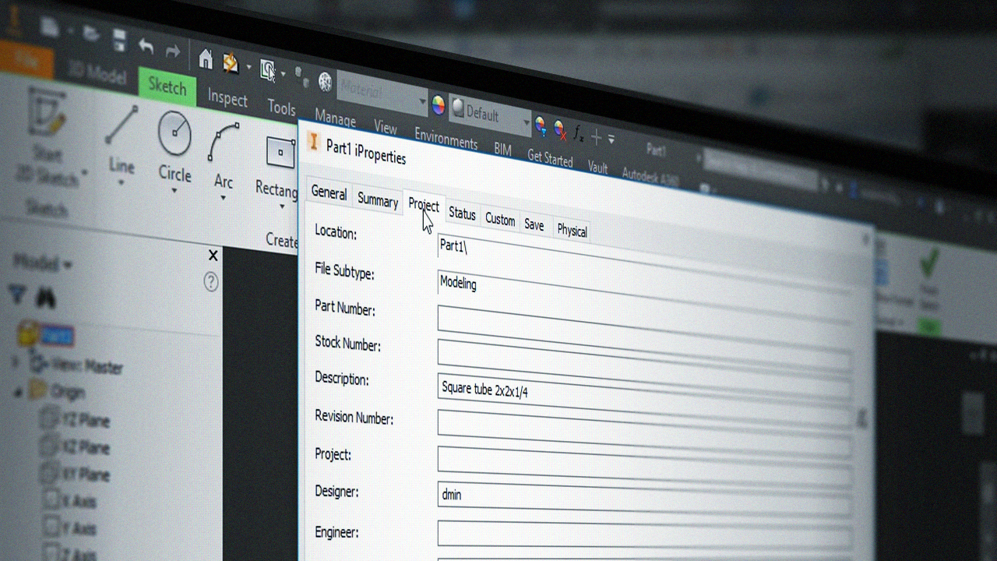The image size is (997, 561).
Task: Click the Undo arrow icon
Action: 146,46
